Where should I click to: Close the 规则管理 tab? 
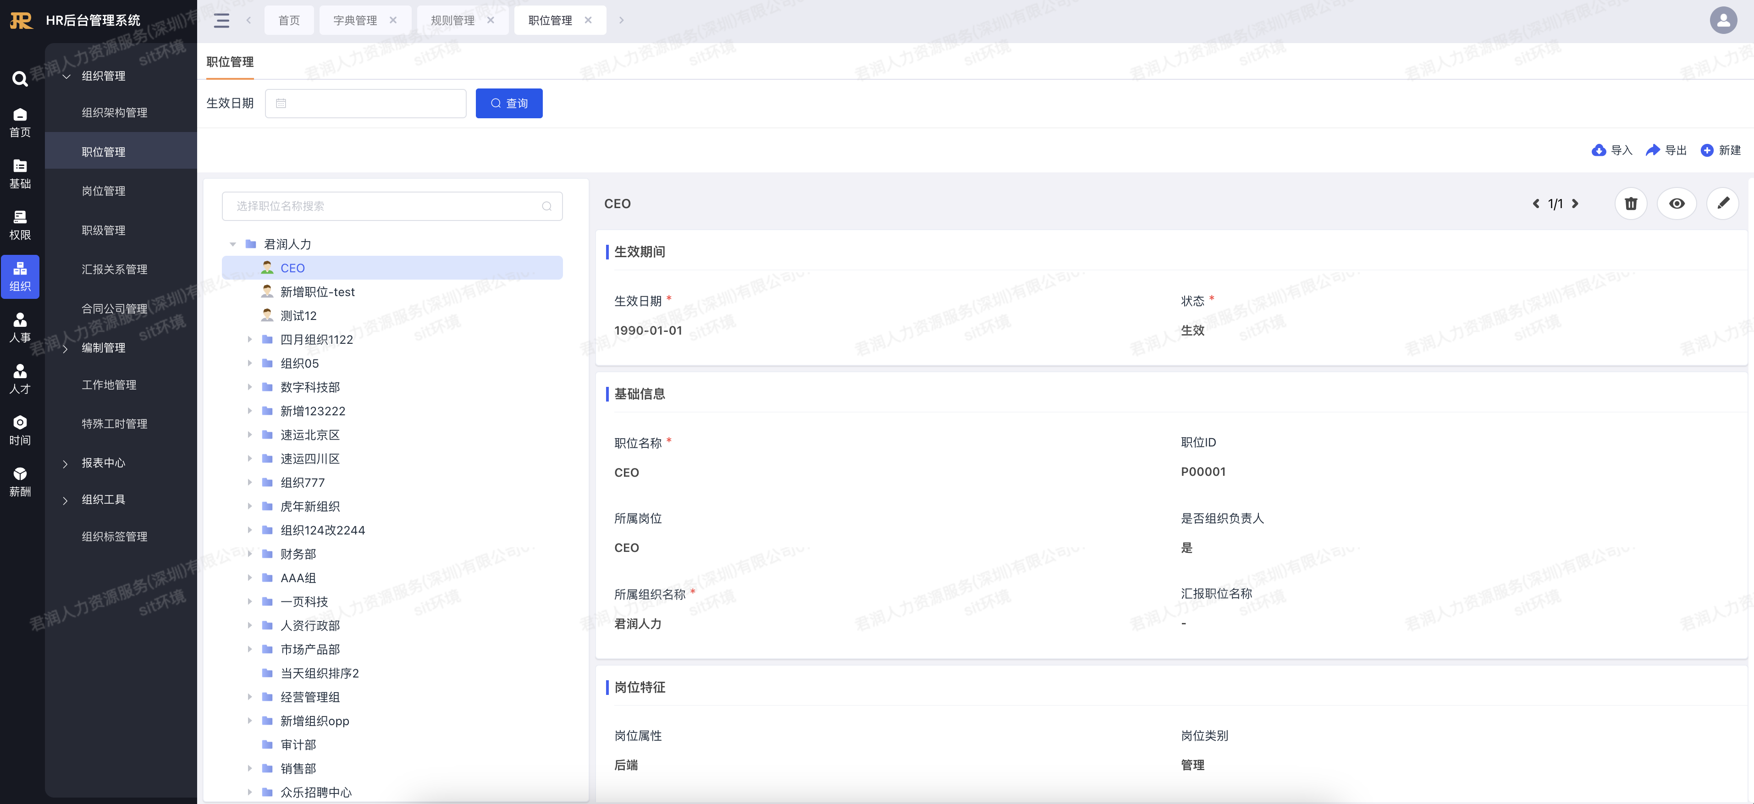[x=490, y=21]
